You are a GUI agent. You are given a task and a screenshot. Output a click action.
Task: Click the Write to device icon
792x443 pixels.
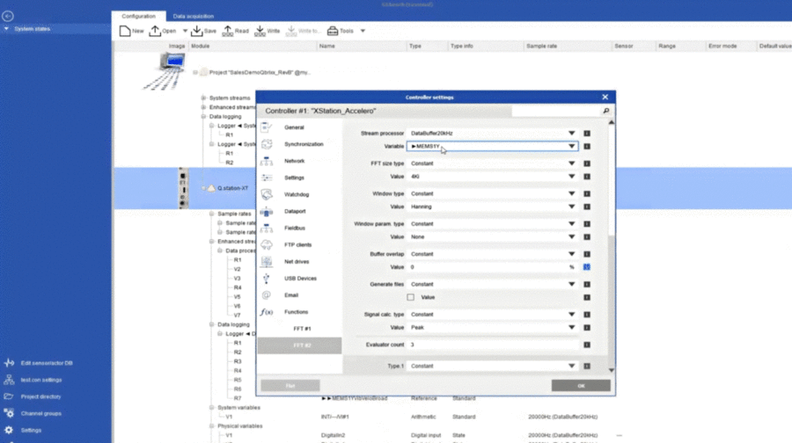260,31
